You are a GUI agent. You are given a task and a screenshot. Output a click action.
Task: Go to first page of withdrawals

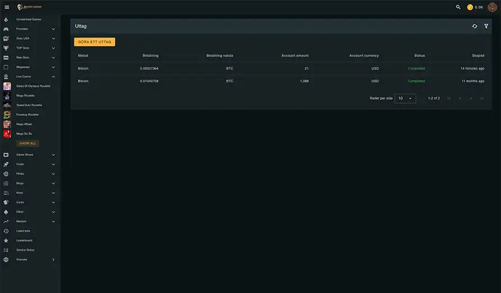(449, 98)
